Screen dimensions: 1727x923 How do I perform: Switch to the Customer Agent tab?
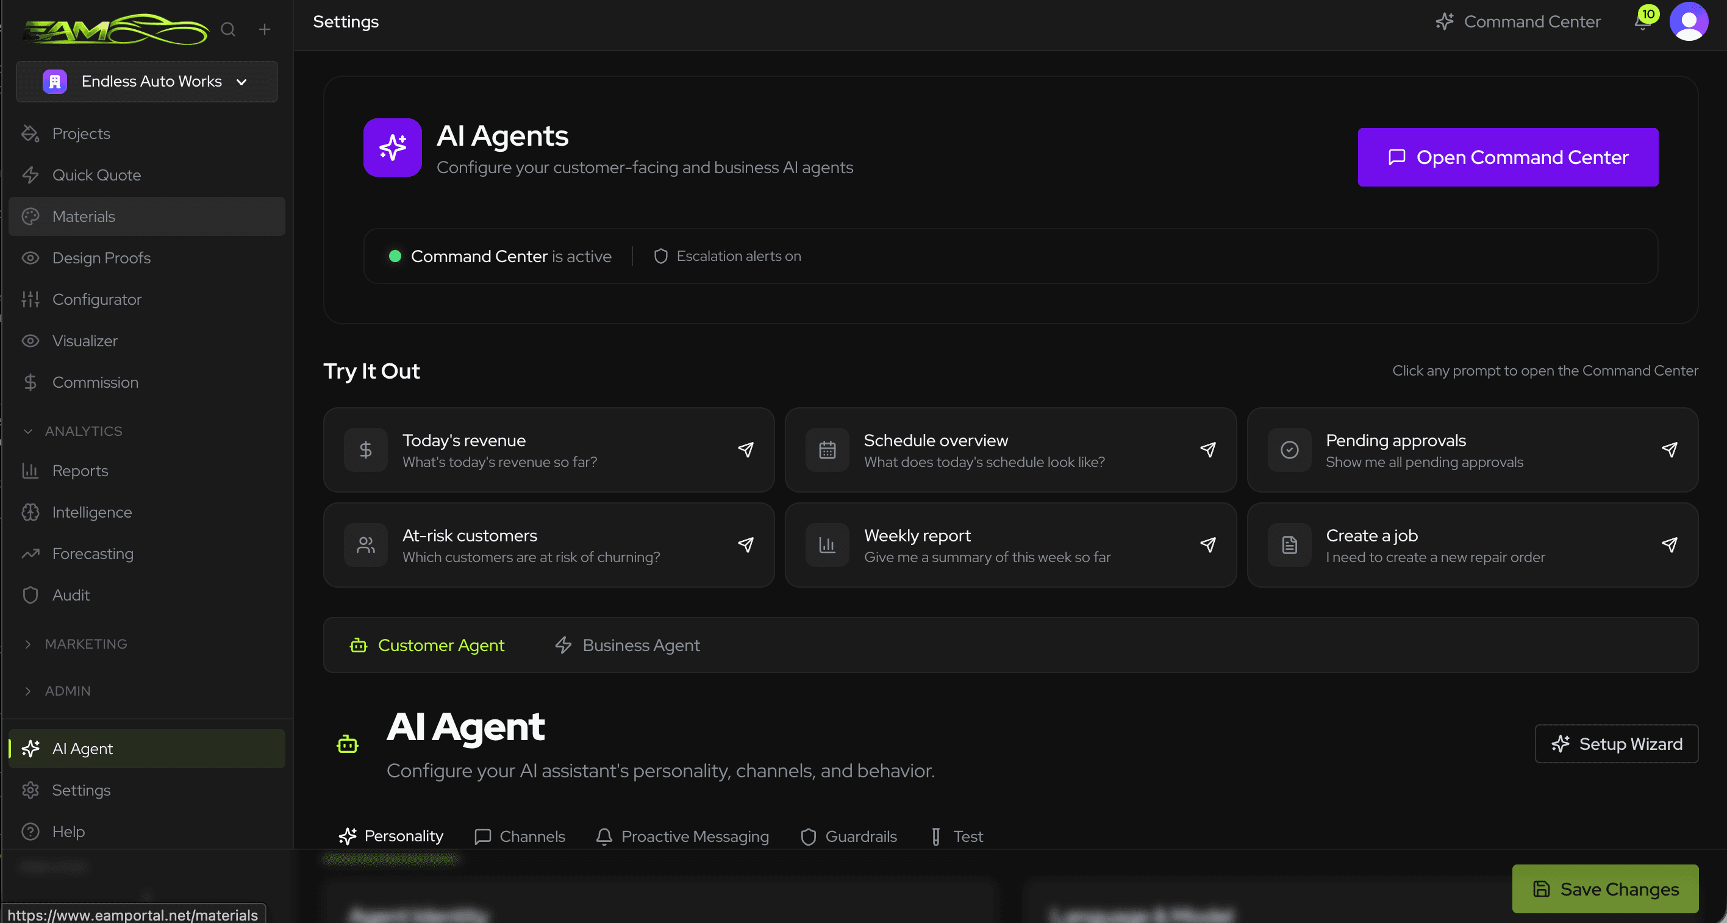pos(427,646)
